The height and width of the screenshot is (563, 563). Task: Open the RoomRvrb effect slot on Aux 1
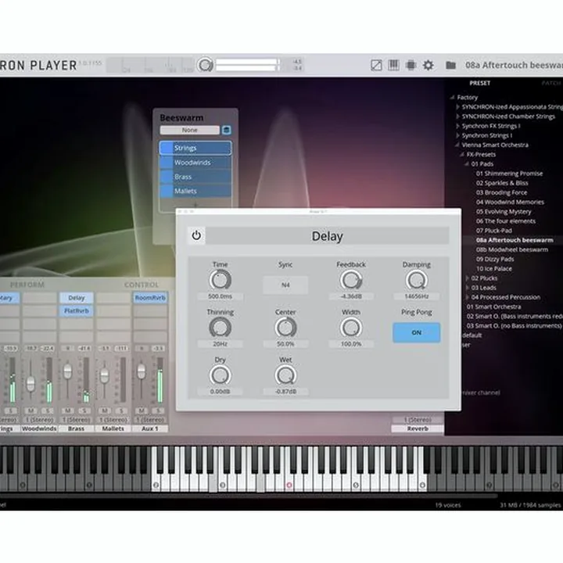coord(150,298)
